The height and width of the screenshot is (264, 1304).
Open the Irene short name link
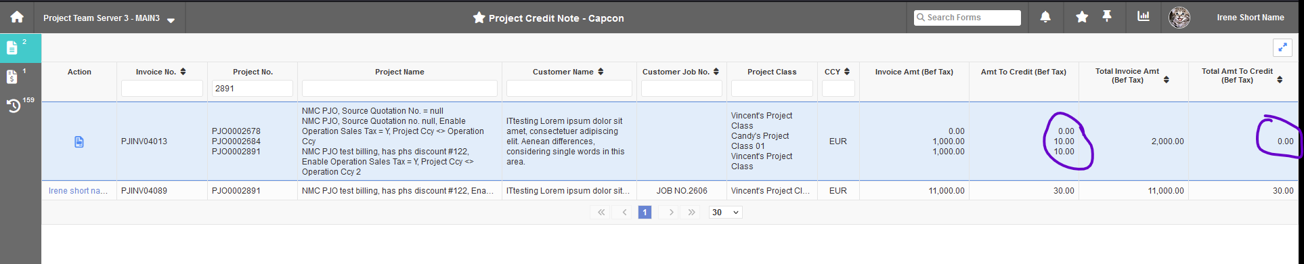pos(79,191)
